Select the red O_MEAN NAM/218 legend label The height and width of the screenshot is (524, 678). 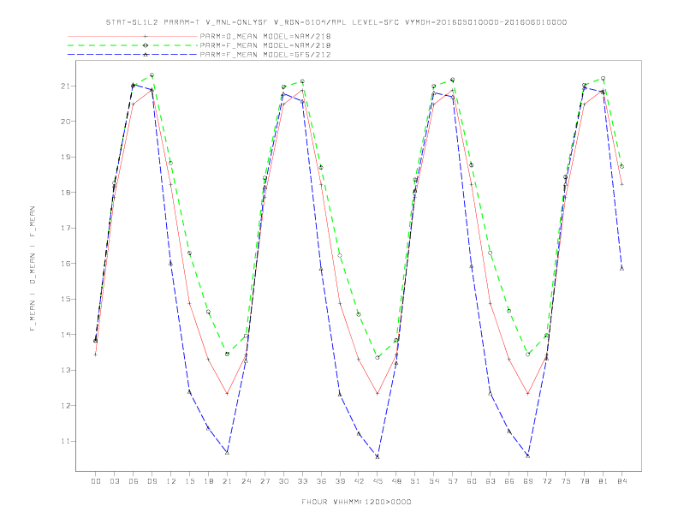(x=265, y=36)
